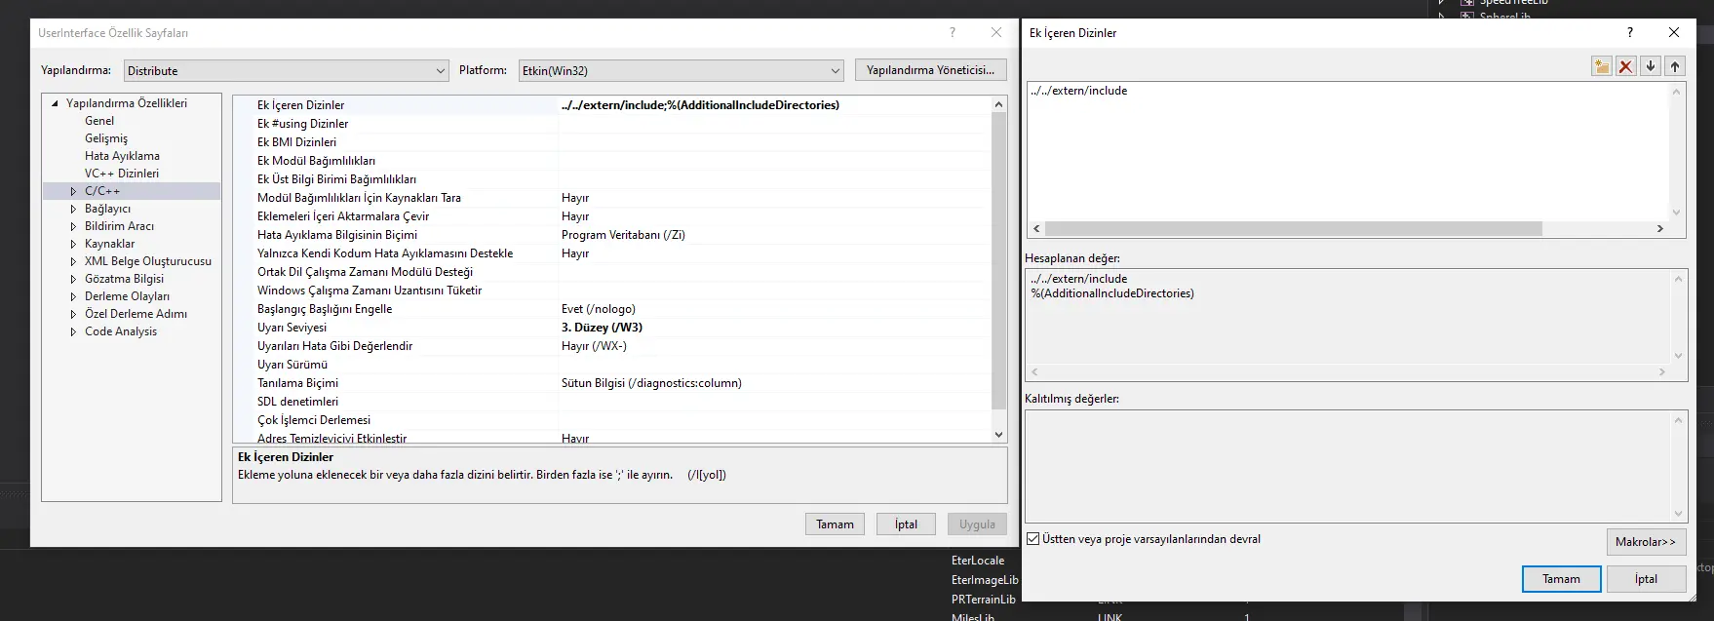Open the Platform dropdown showing Etkin(Win32)
Screen dimensions: 1714x621
(x=681, y=71)
